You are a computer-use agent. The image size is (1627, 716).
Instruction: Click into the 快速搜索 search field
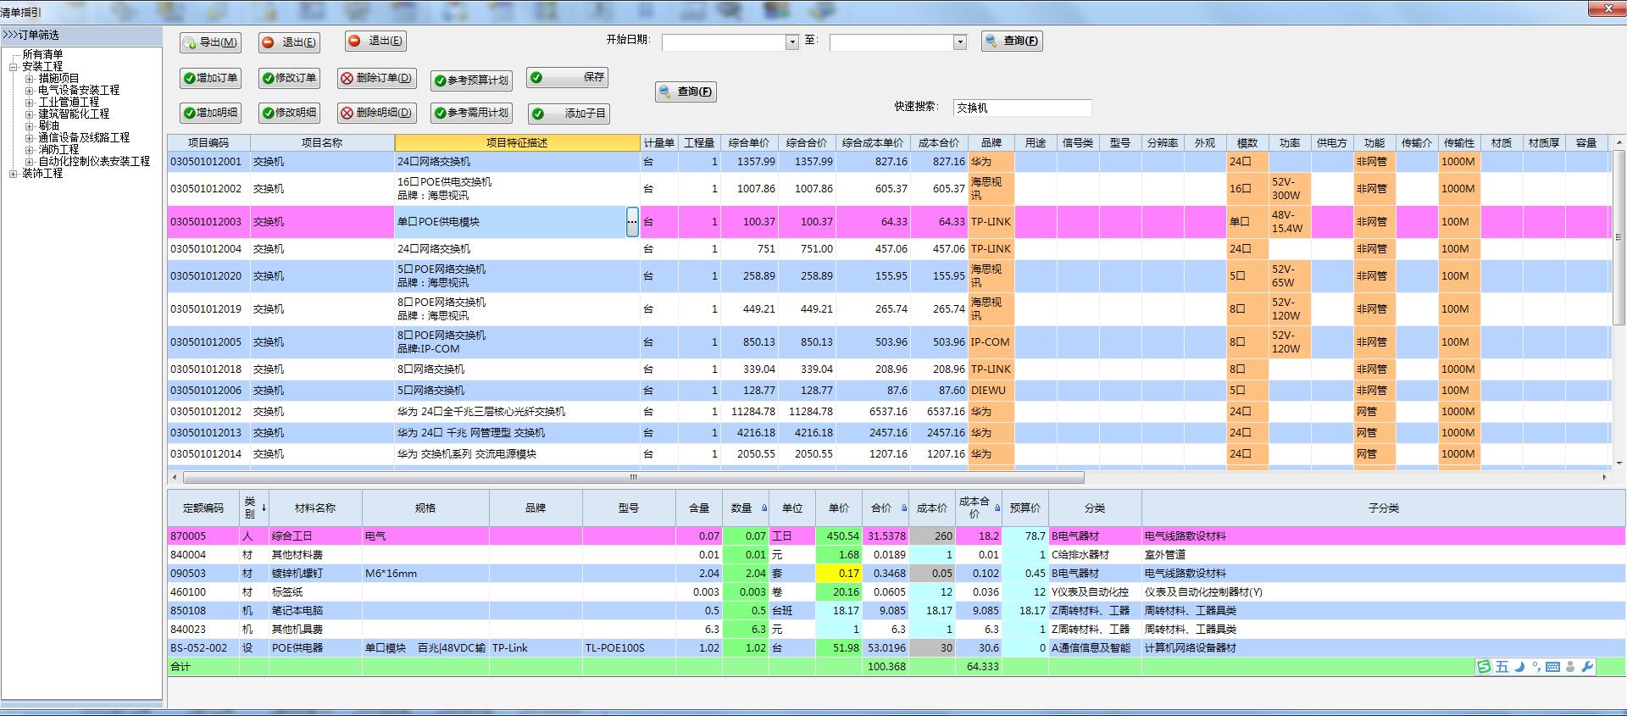pyautogui.click(x=1022, y=108)
